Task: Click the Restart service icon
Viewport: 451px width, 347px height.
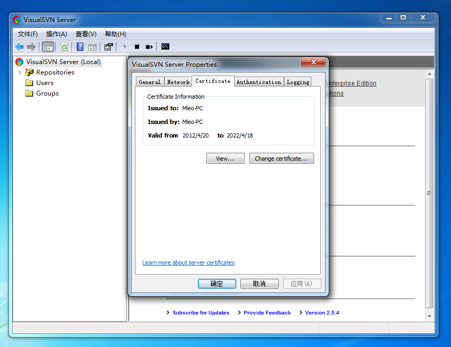Action: point(149,47)
